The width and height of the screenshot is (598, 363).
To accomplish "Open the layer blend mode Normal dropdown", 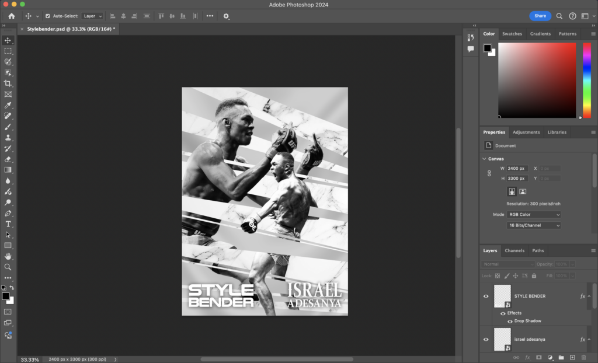I will click(507, 264).
